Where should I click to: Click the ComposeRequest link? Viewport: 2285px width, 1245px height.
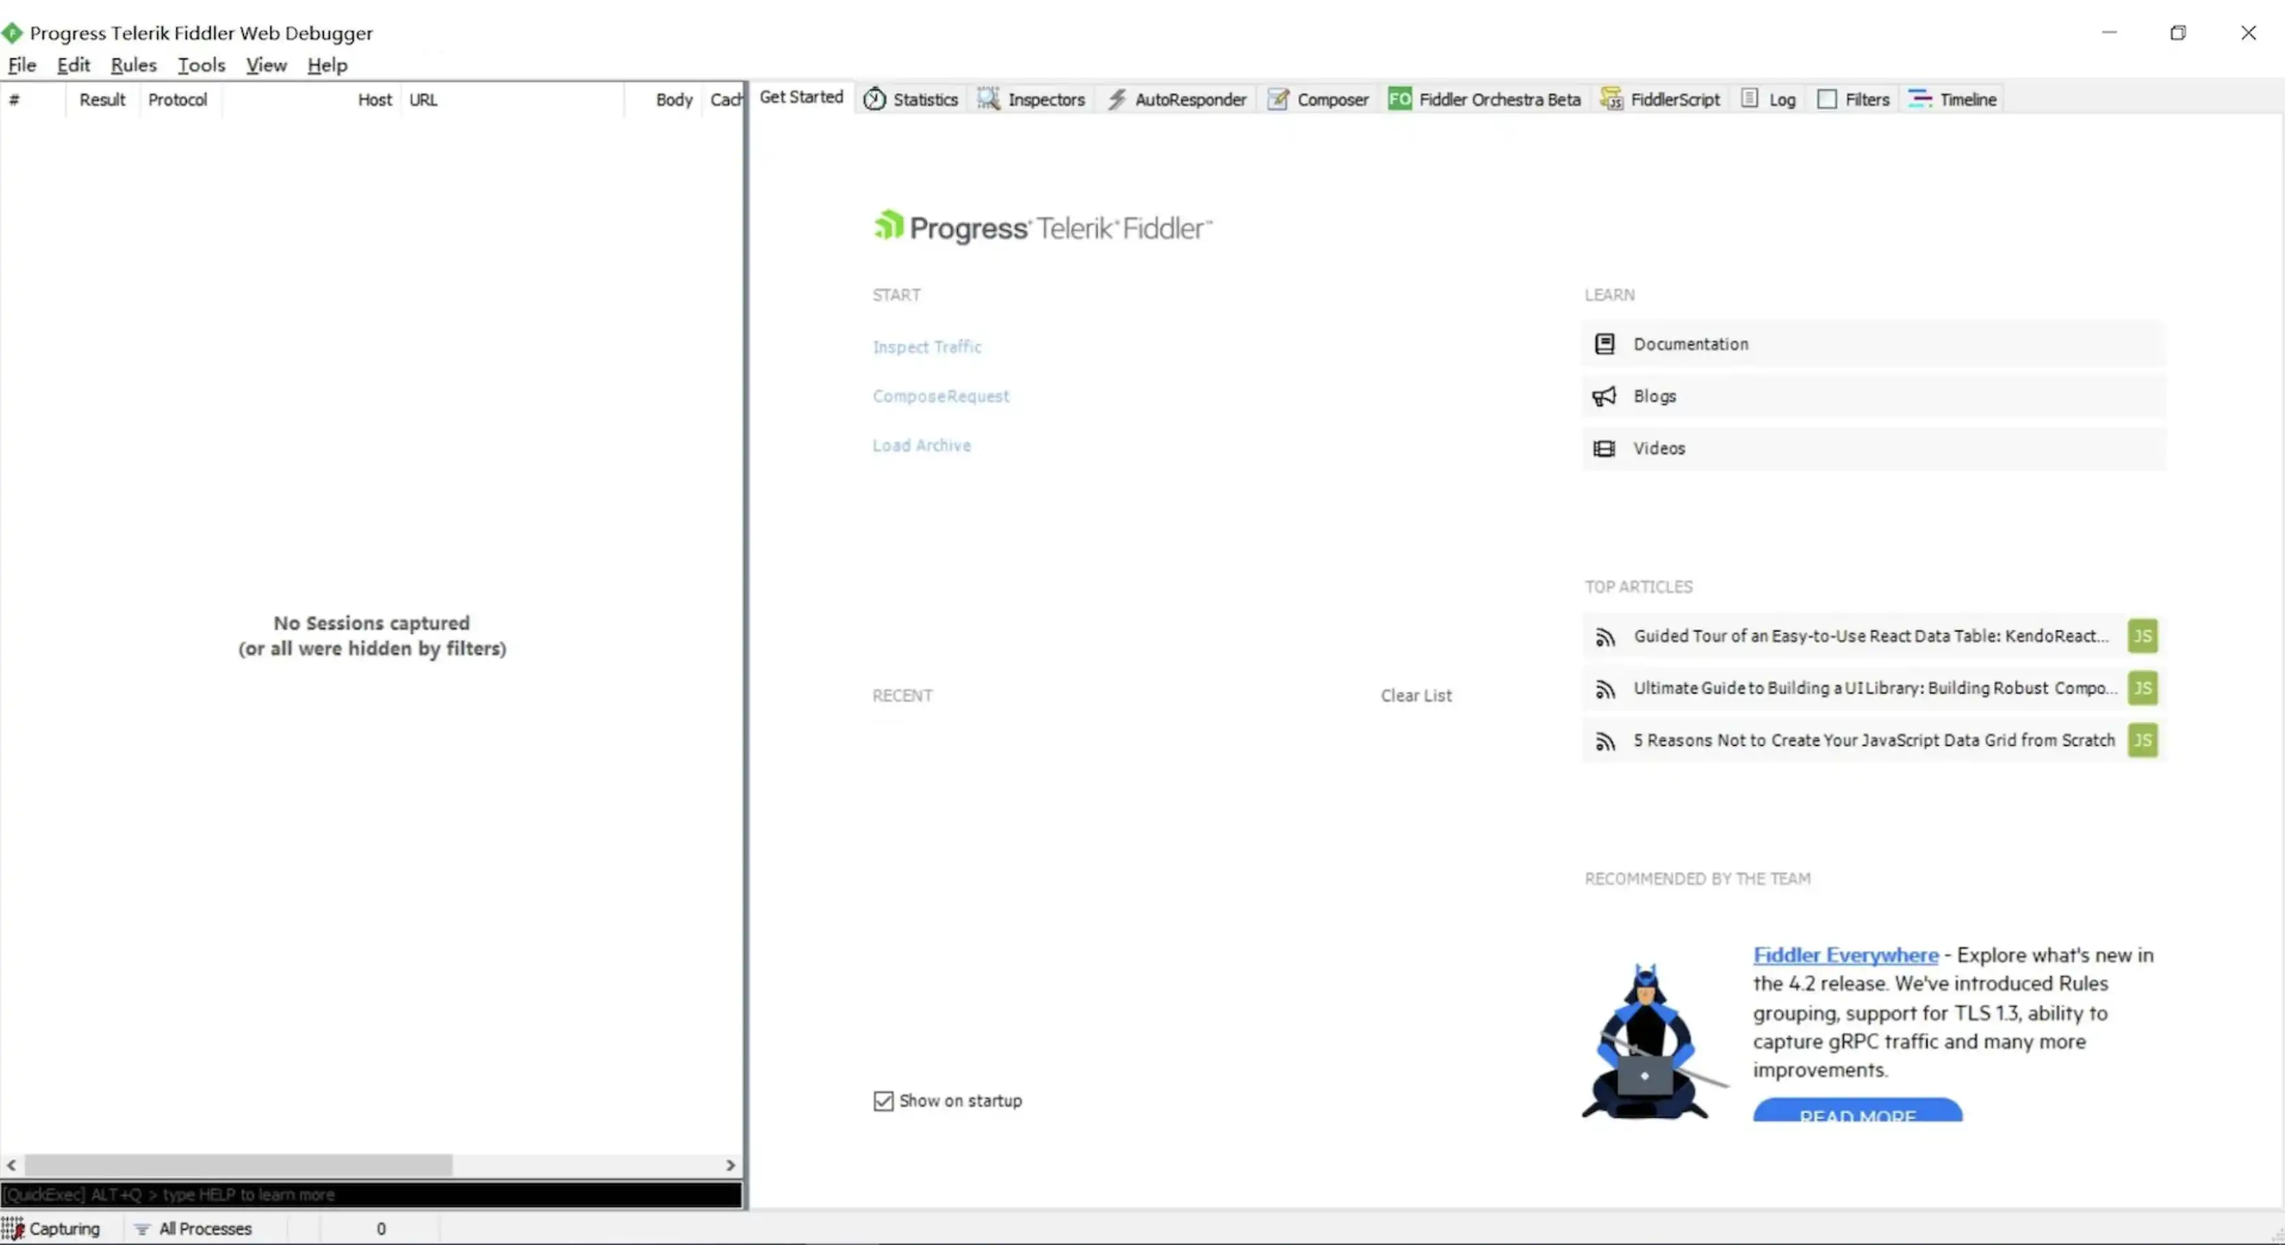tap(940, 396)
